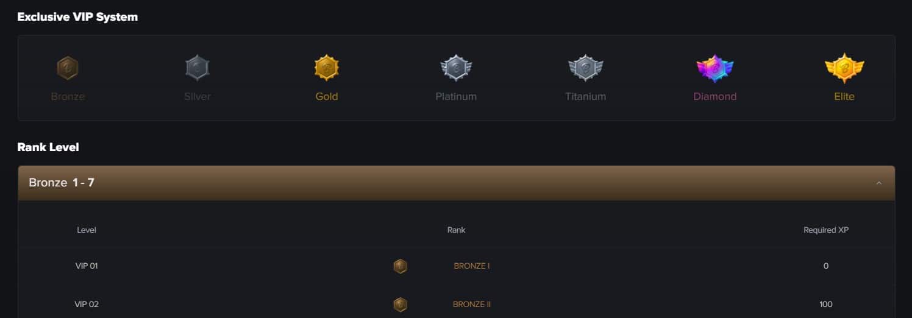The width and height of the screenshot is (912, 318).
Task: Select the VIP 01 level row
Action: tap(456, 266)
